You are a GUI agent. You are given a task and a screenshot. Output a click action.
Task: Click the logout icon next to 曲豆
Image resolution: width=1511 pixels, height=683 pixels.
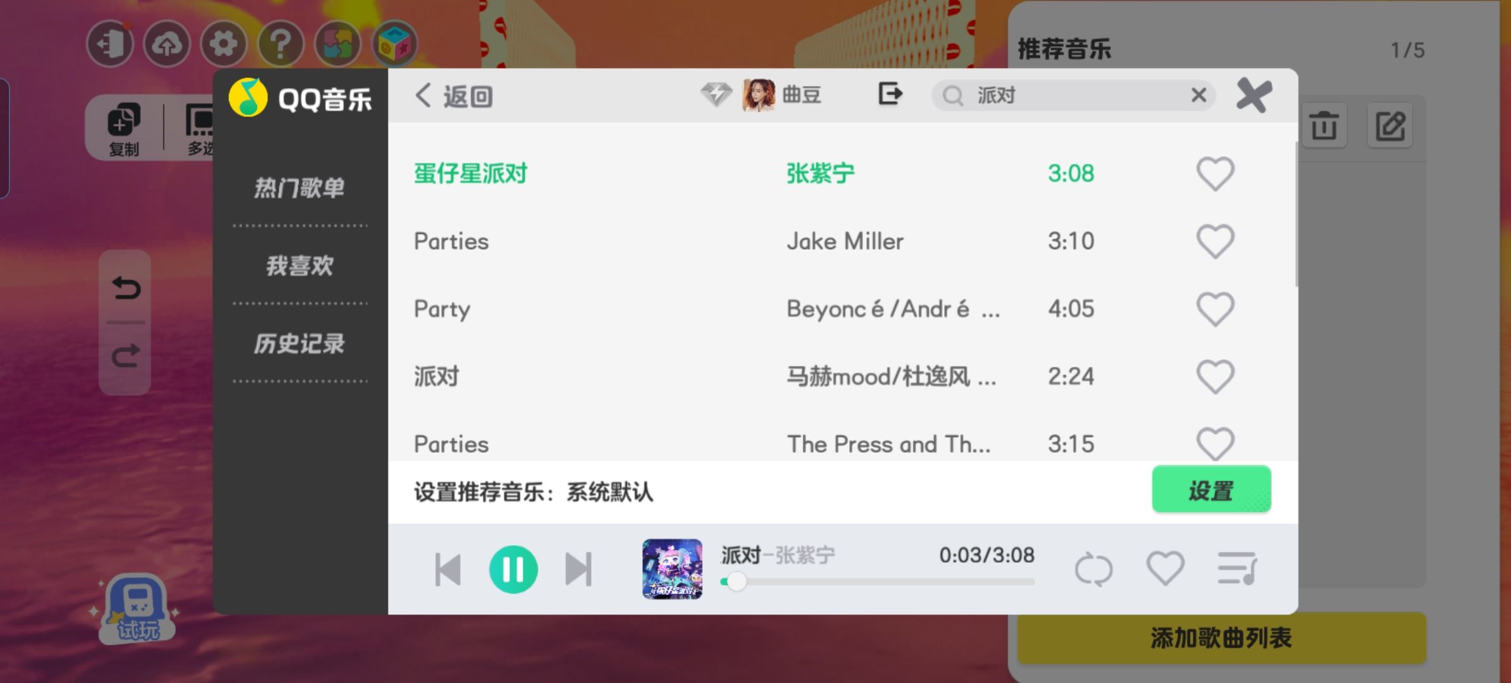pos(890,94)
